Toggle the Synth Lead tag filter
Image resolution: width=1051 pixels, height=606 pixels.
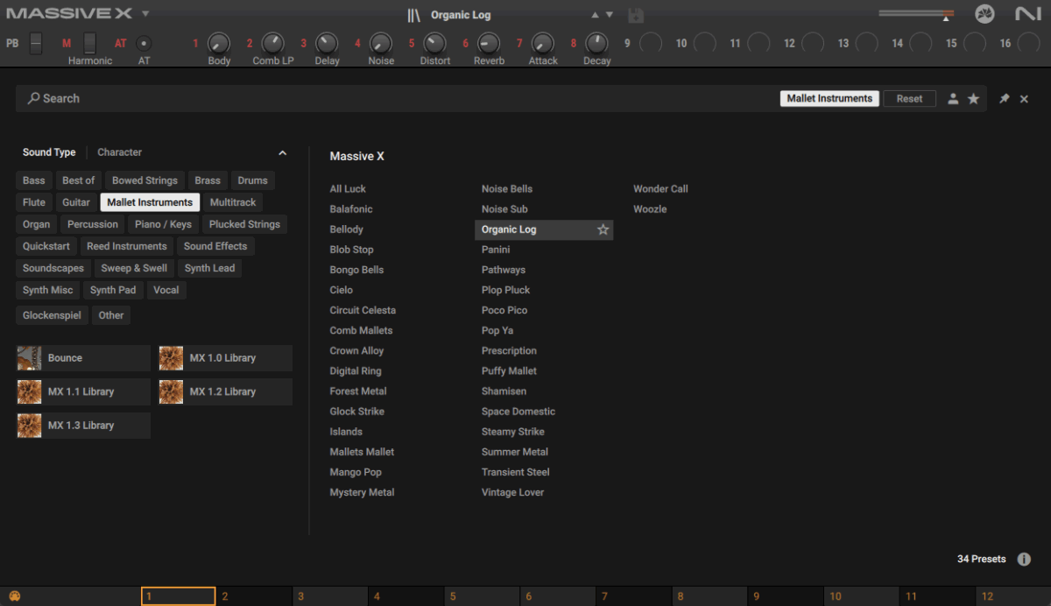coord(209,268)
